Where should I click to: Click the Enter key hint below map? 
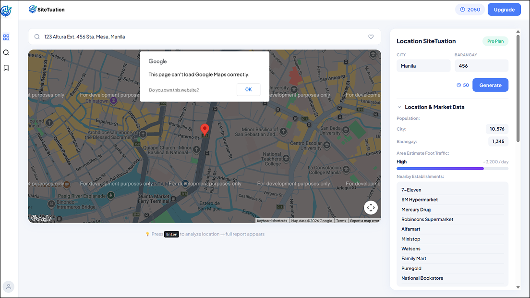171,234
